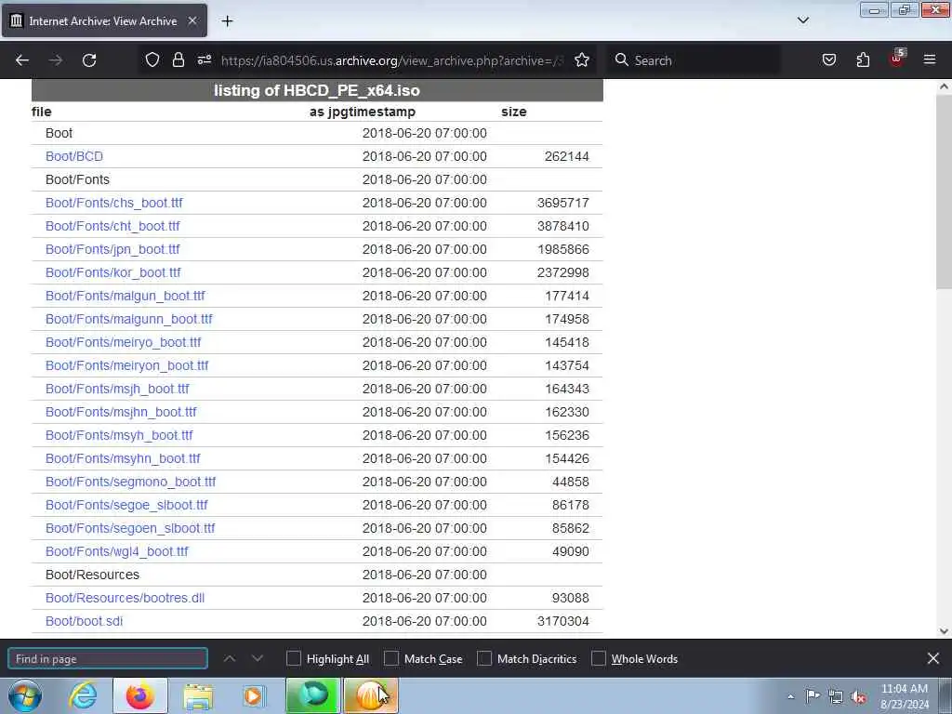This screenshot has width=952, height=714.
Task: Find previous match arrow
Action: click(x=230, y=659)
